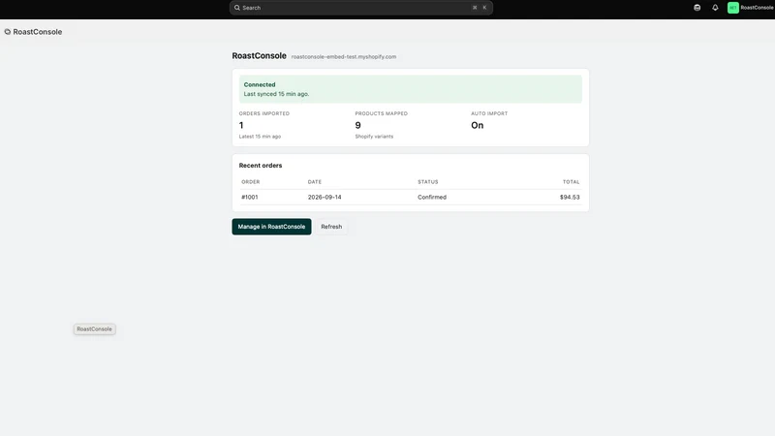Focus the top Search field
The height and width of the screenshot is (436, 775).
(x=360, y=8)
